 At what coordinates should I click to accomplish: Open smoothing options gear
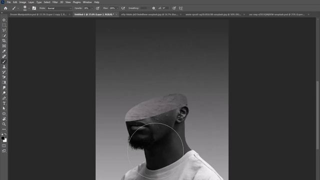[153, 8]
